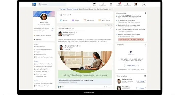
Task: Open the Notifications tab
Action: point(127,4)
